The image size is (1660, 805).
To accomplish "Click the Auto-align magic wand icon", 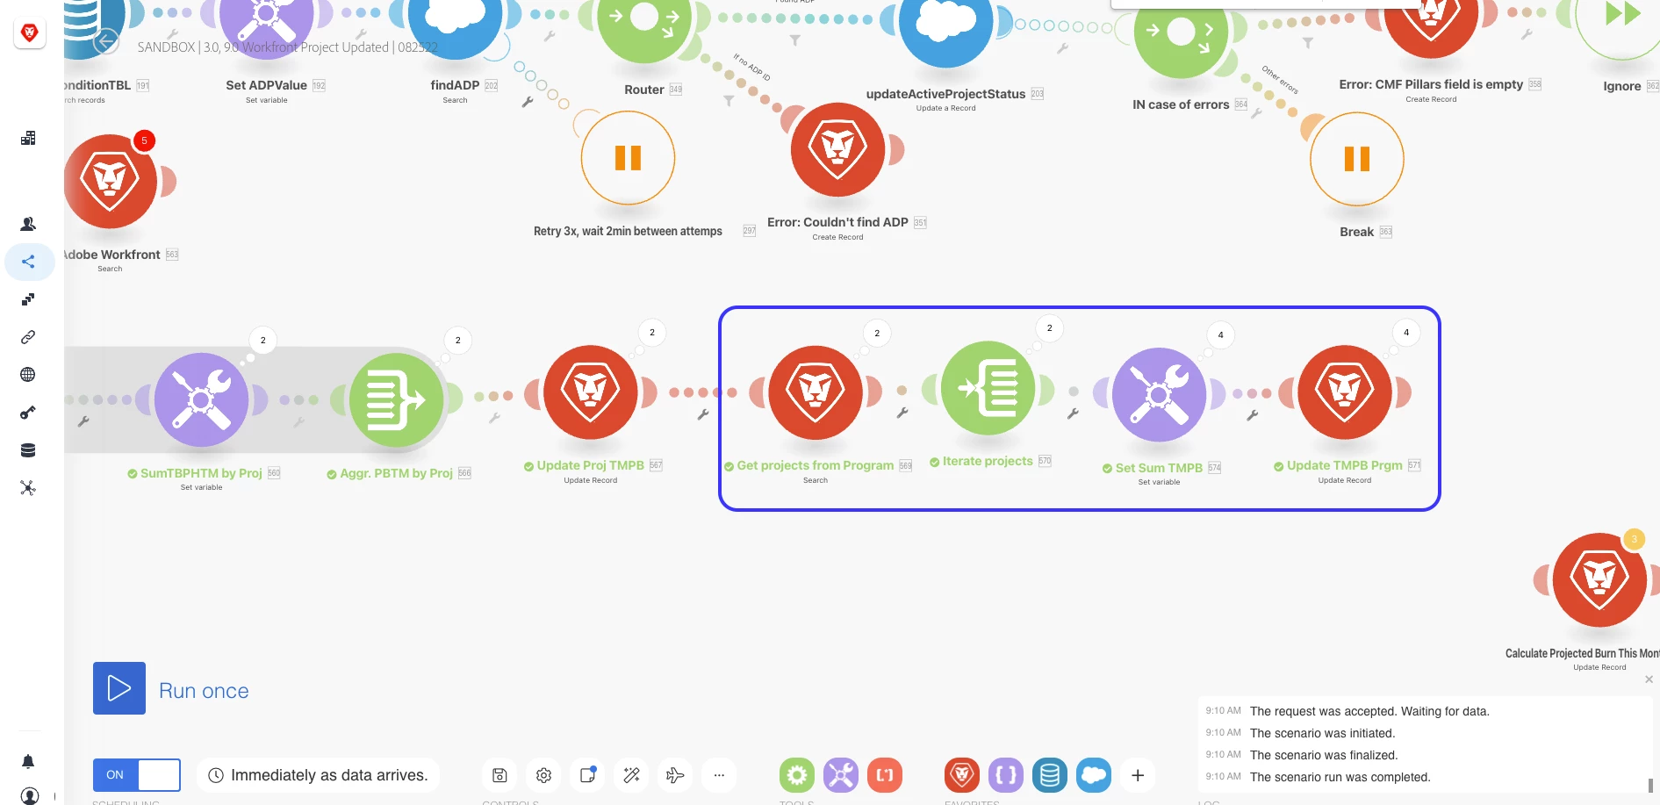I will [631, 775].
